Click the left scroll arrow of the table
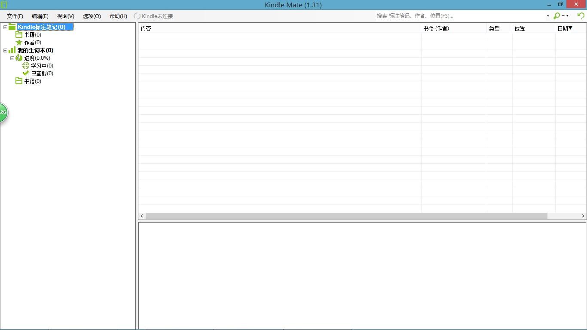The width and height of the screenshot is (587, 330). (x=142, y=216)
